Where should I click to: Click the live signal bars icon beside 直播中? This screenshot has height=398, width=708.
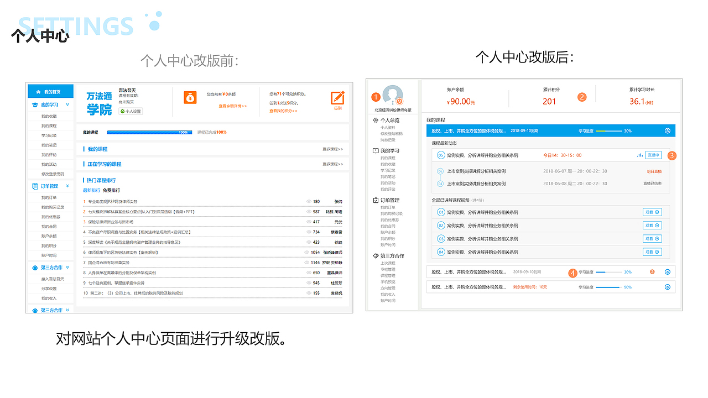click(x=639, y=155)
